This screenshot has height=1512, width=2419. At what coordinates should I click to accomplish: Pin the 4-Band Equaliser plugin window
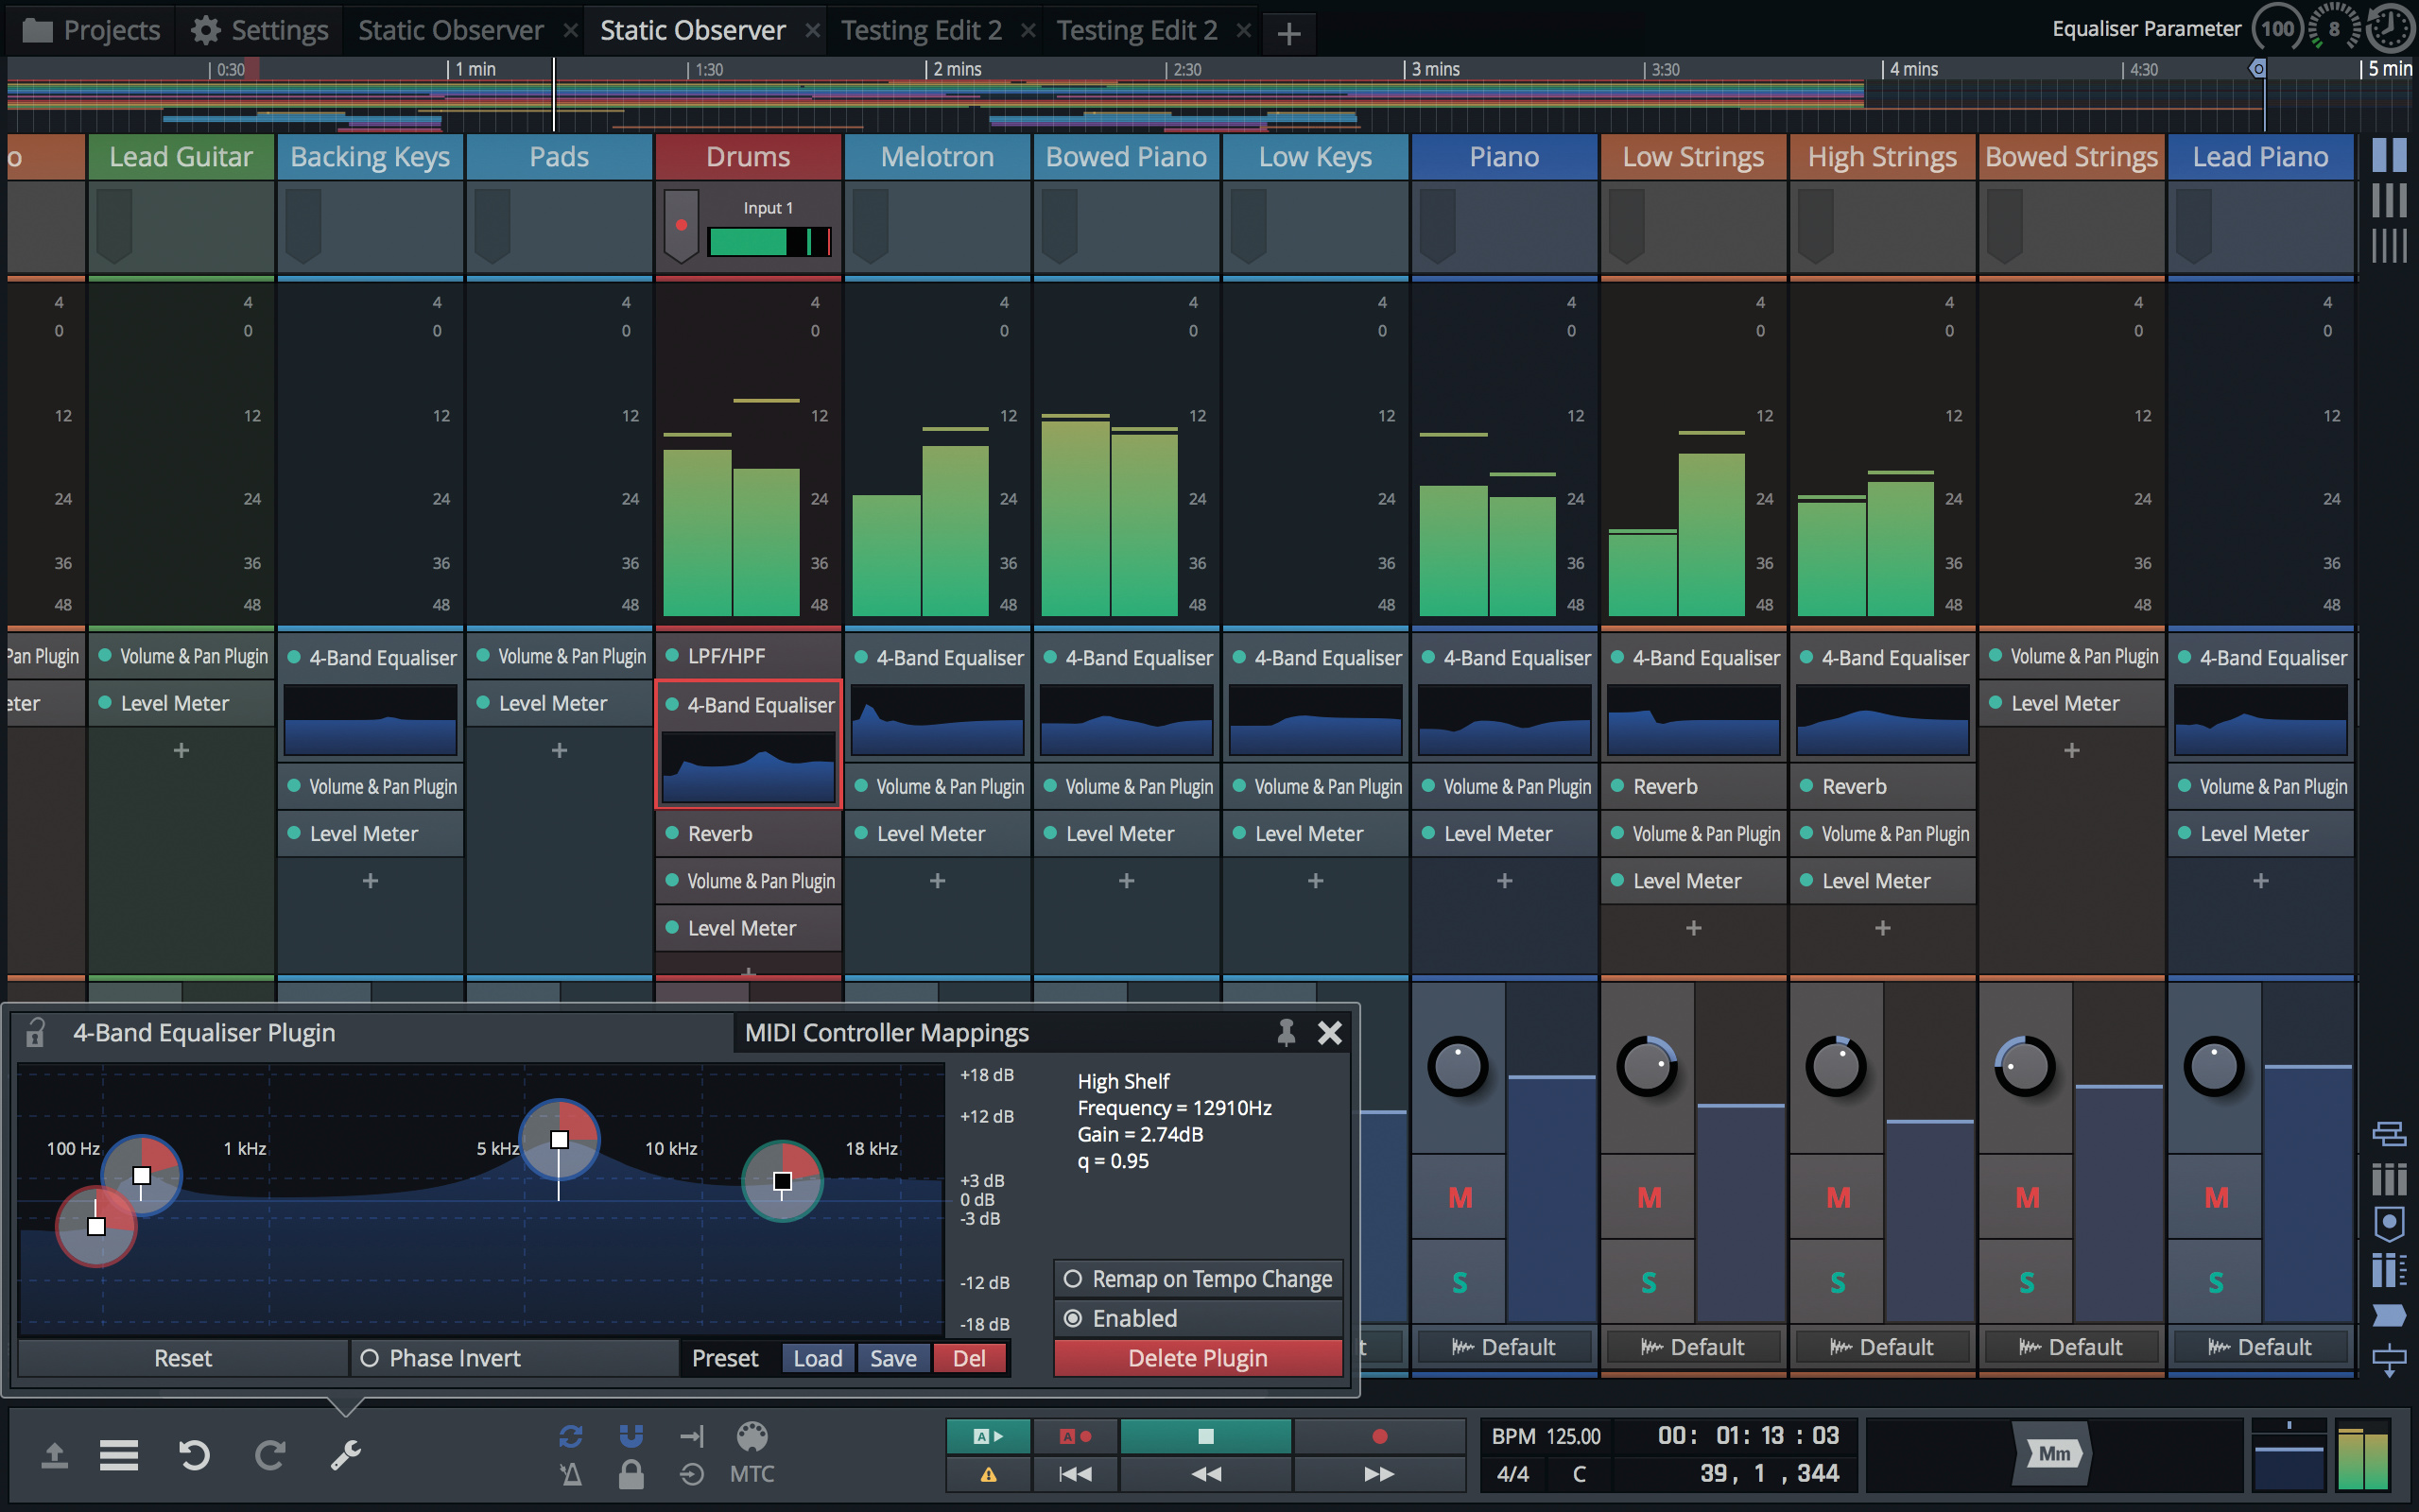click(x=1286, y=1032)
